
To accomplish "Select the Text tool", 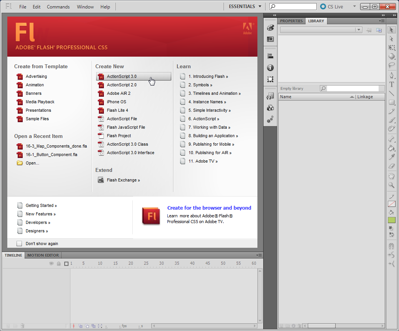I will point(391,84).
